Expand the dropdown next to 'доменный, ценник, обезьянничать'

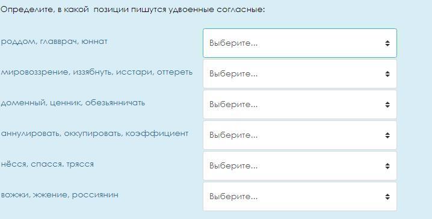click(x=300, y=105)
